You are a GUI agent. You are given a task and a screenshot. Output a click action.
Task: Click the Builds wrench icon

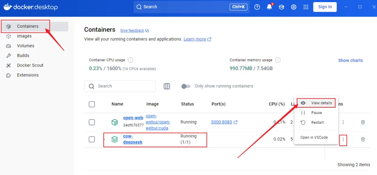click(9, 56)
